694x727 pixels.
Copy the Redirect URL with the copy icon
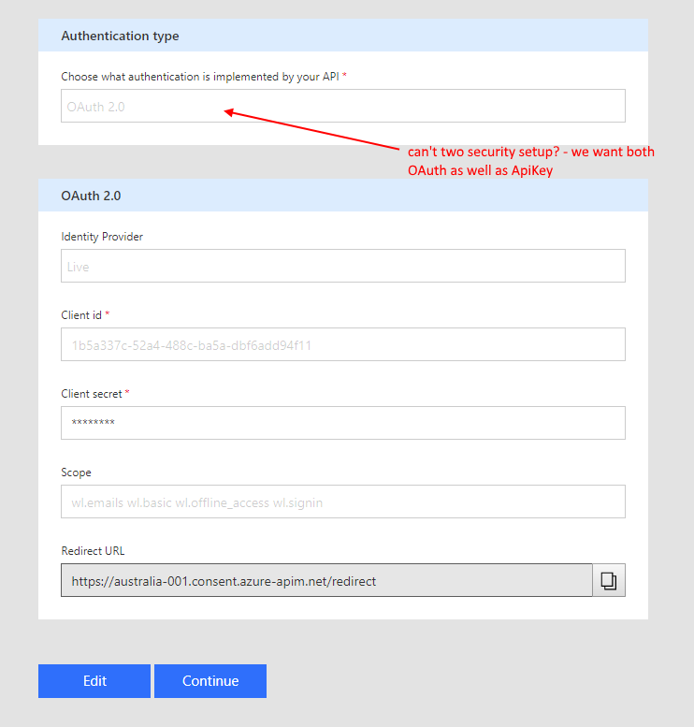tap(609, 580)
